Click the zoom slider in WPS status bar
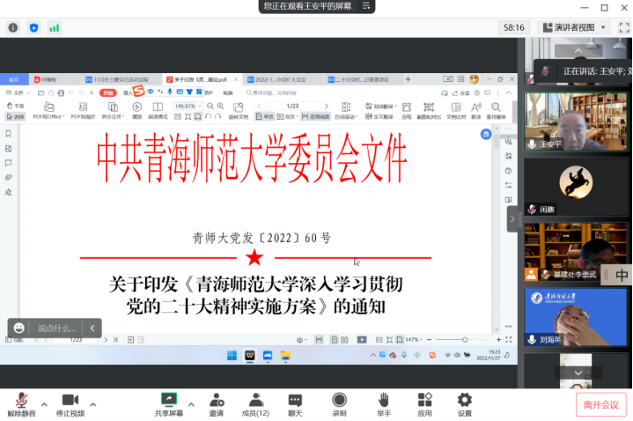 (465, 340)
